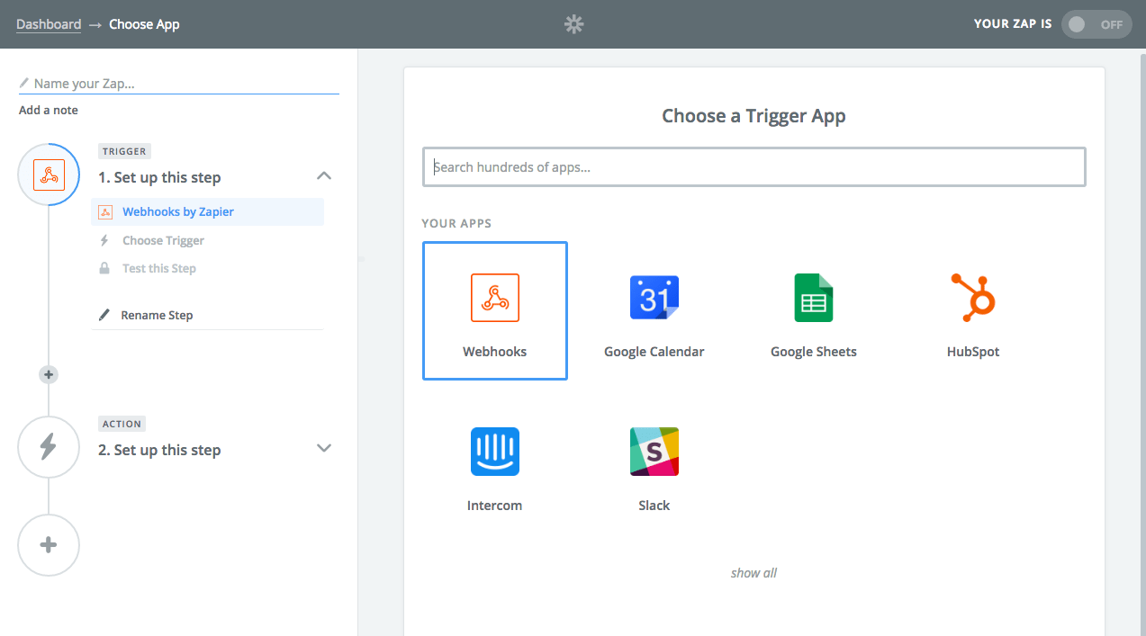Click the trigger step Webhooks circle icon
Screen dimensions: 1146x636
click(x=49, y=175)
